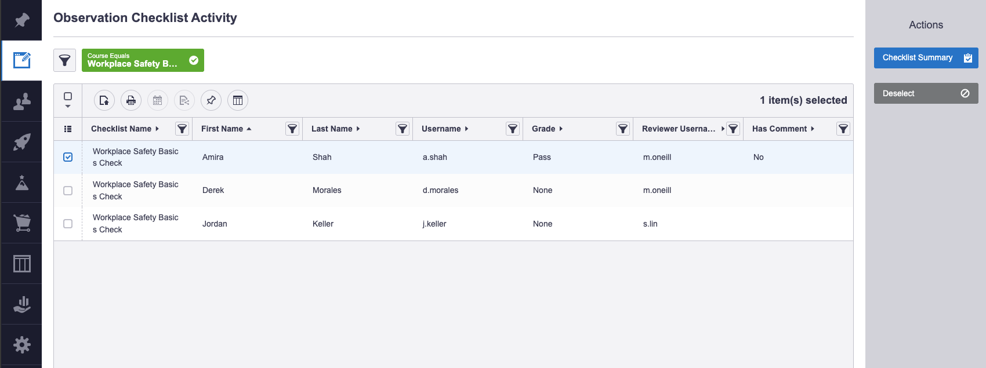This screenshot has height=368, width=986.
Task: Select the Derek Morales row checkbox
Action: click(68, 191)
